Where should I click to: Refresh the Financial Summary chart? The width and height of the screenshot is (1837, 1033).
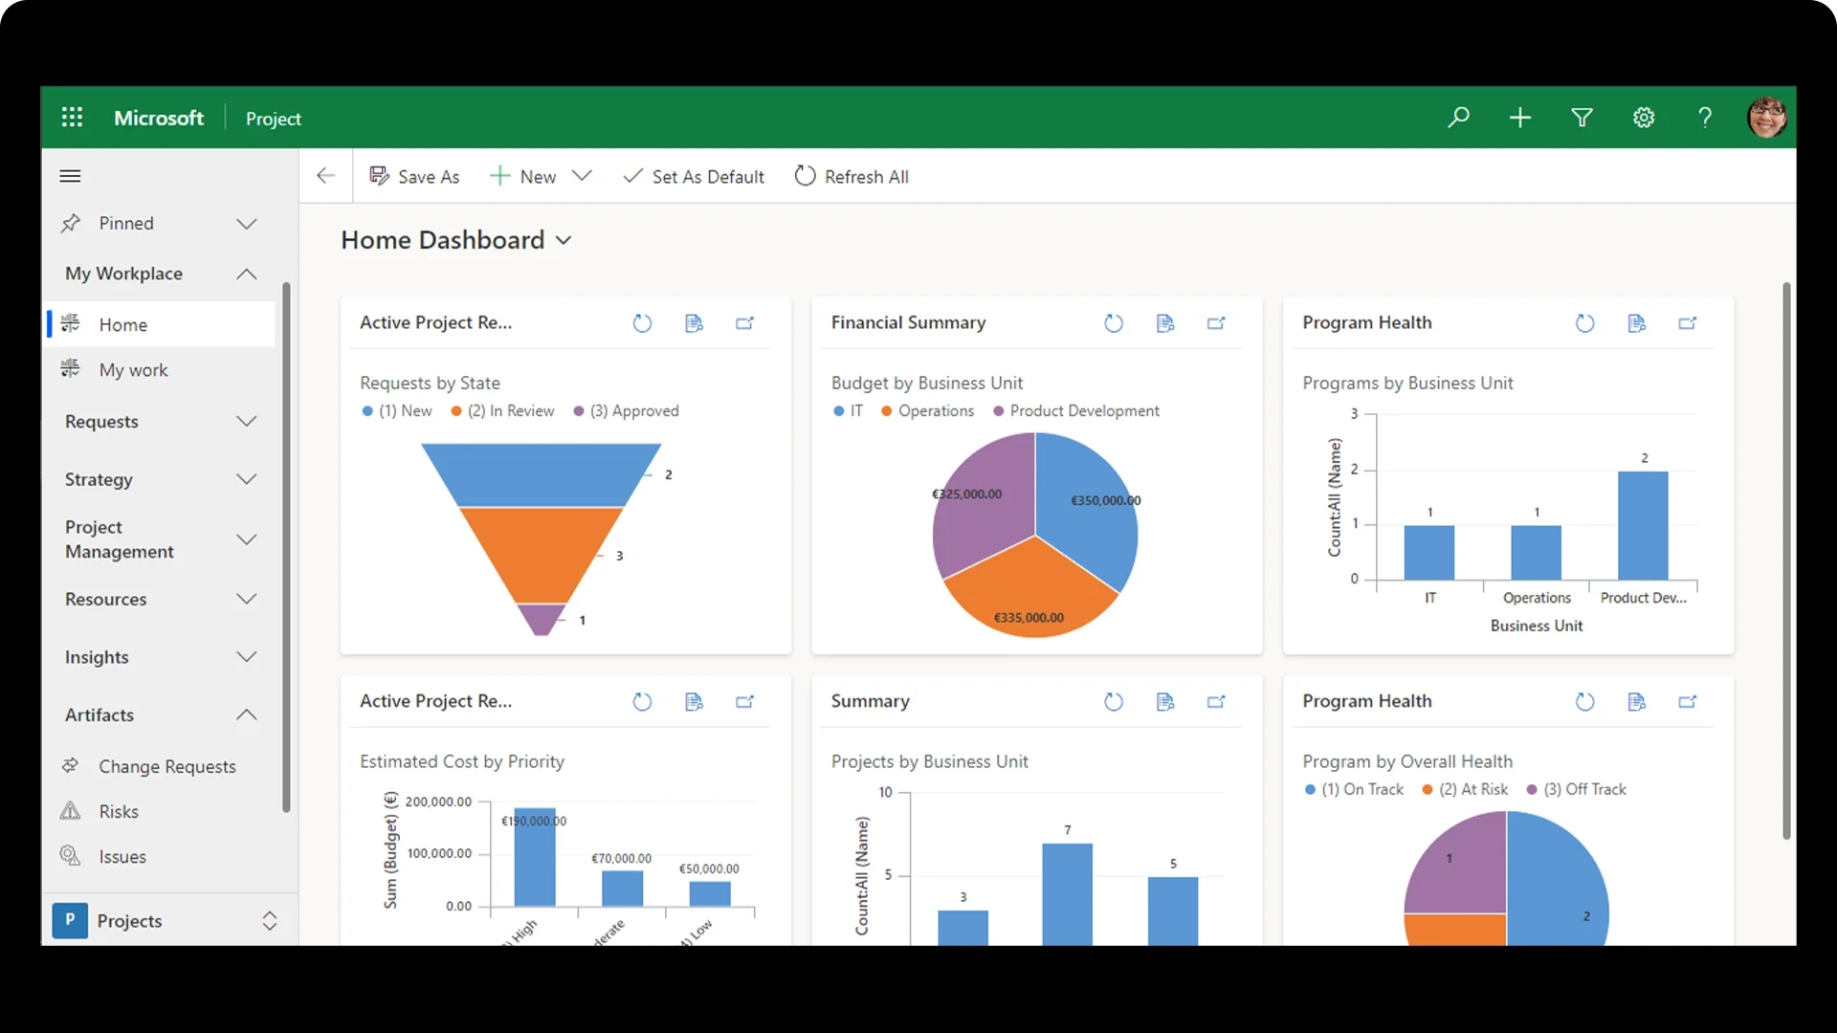pyautogui.click(x=1114, y=323)
